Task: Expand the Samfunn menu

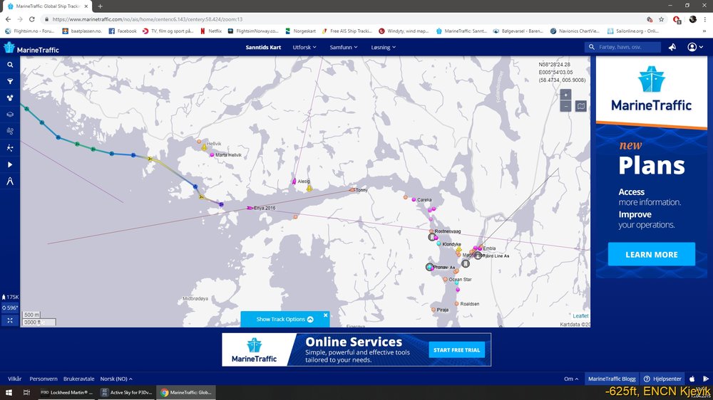Action: tap(344, 47)
